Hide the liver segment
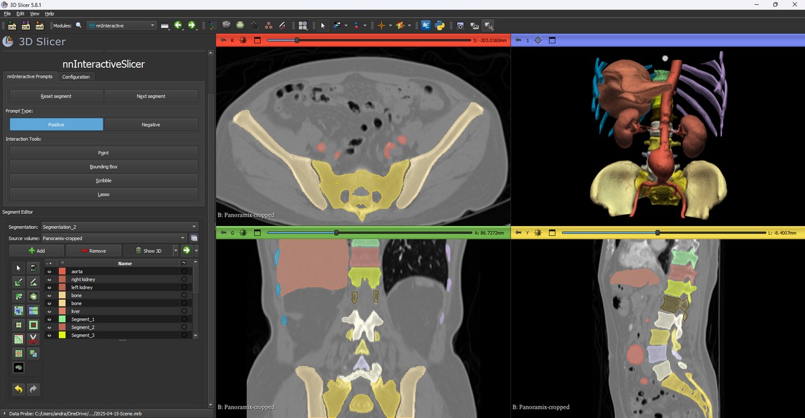Image resolution: width=805 pixels, height=418 pixels. coord(49,311)
